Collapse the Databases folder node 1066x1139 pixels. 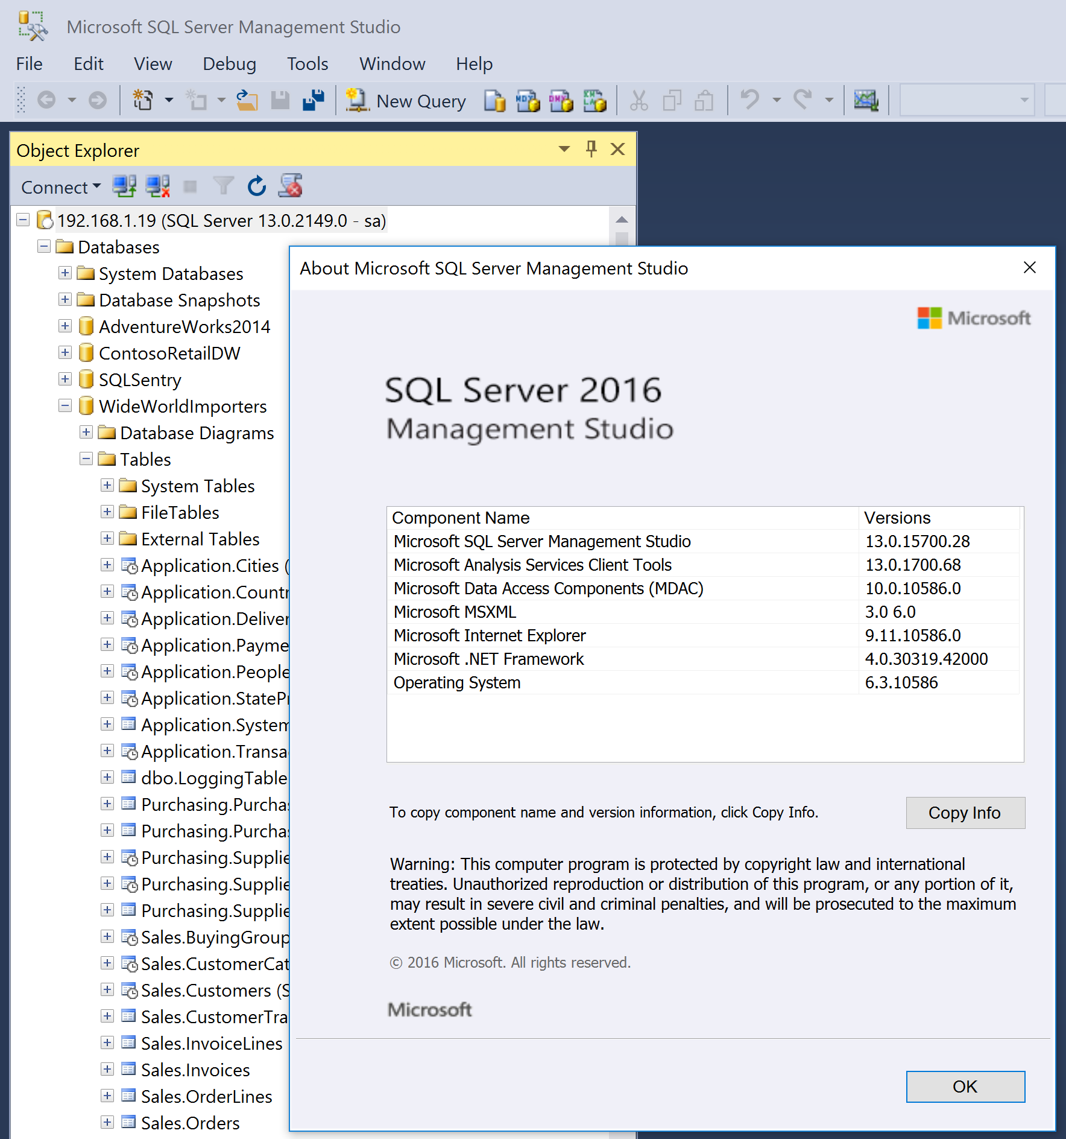point(44,247)
